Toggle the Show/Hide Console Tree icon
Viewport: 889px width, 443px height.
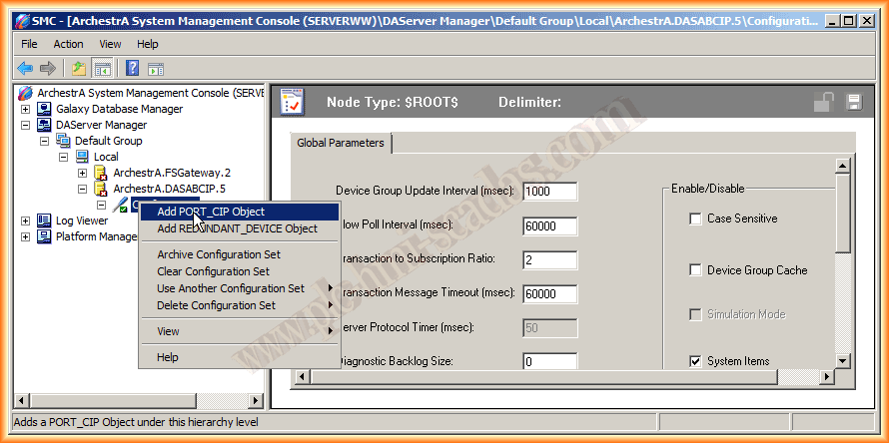[x=102, y=68]
